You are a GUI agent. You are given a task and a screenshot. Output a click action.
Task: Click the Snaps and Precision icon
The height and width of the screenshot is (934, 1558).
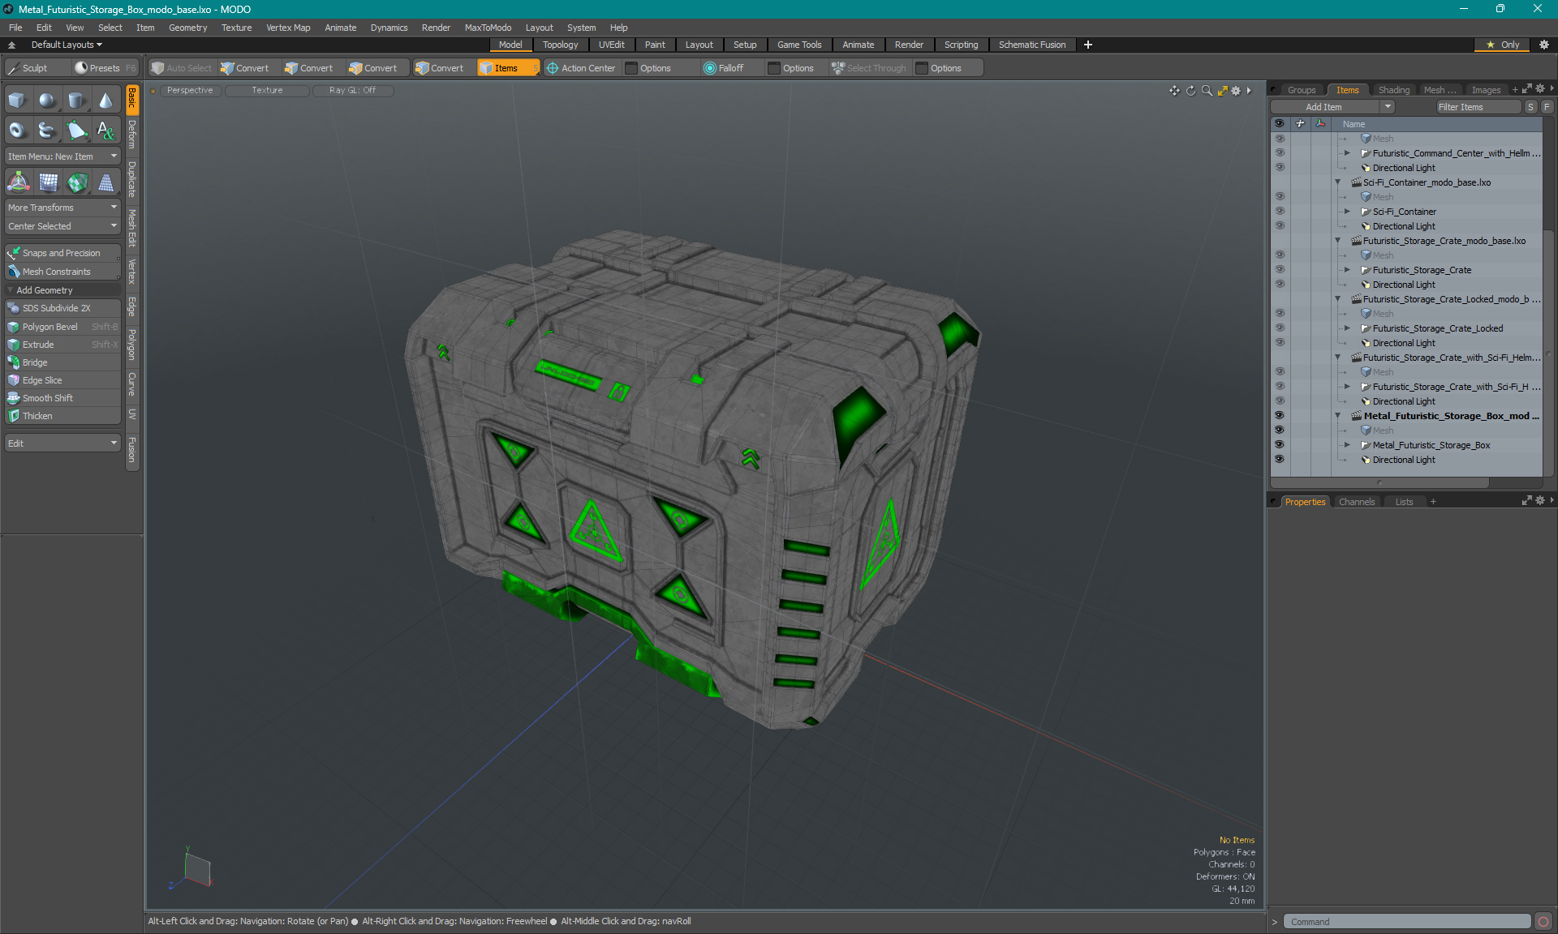[x=15, y=252]
